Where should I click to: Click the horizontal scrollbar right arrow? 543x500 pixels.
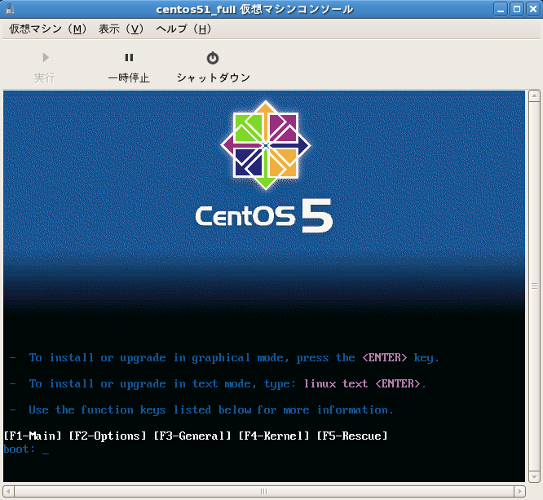[x=519, y=491]
